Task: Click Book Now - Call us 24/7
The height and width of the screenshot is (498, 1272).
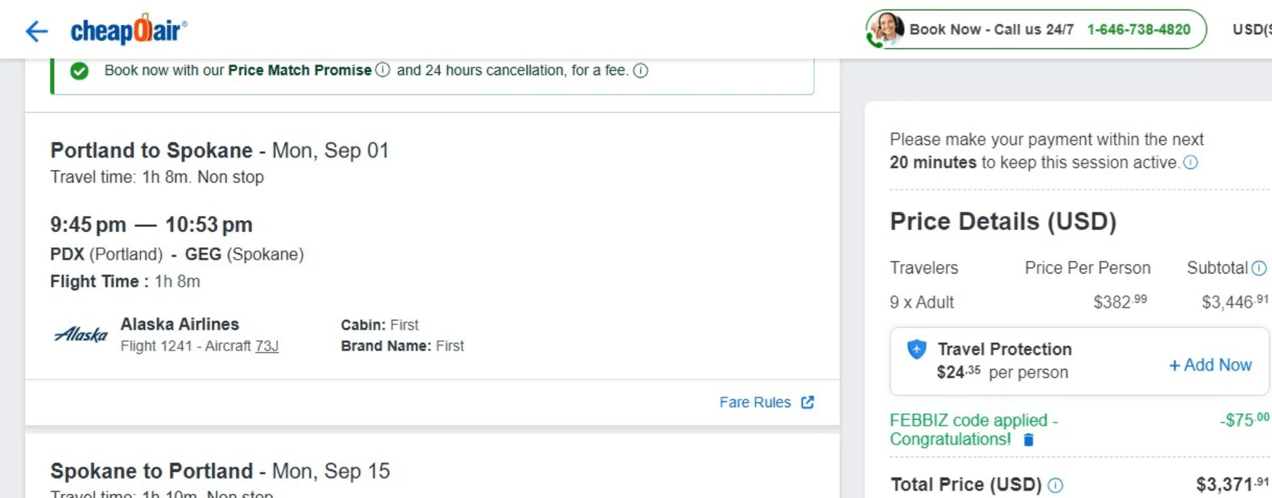Action: point(991,29)
